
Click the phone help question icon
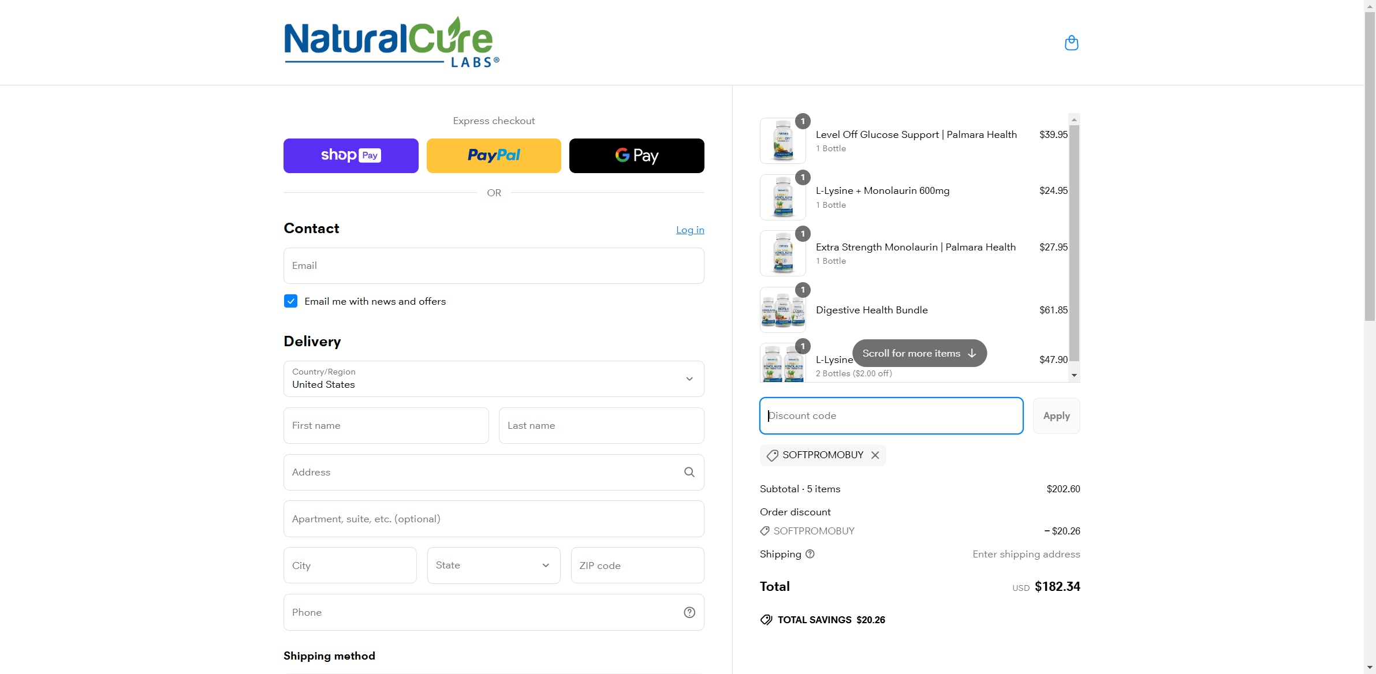(689, 612)
